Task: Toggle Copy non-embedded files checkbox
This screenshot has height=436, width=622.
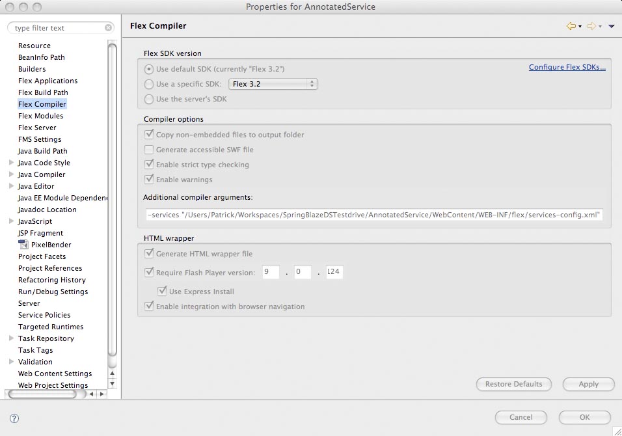Action: tap(149, 134)
